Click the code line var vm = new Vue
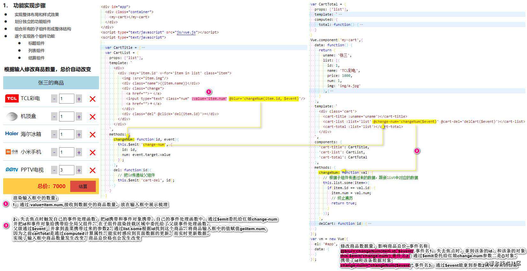 point(329,239)
